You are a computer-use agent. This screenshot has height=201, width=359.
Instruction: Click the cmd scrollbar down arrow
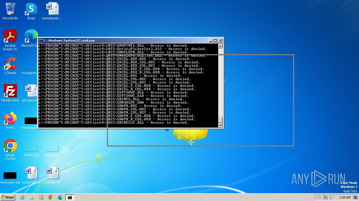[220, 125]
